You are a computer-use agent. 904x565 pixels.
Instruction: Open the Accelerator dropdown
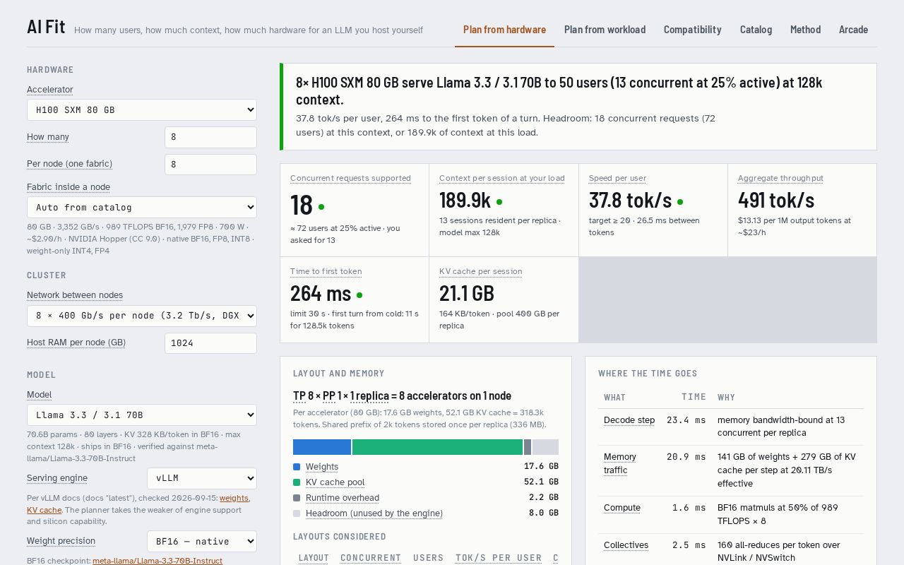(x=142, y=110)
